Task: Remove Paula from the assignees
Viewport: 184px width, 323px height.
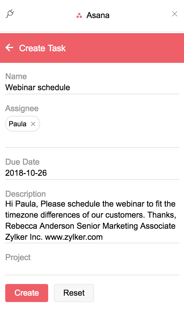Action: (33, 124)
